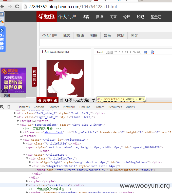
Task: Activate the DevTools inspect element icon
Action: point(2,107)
